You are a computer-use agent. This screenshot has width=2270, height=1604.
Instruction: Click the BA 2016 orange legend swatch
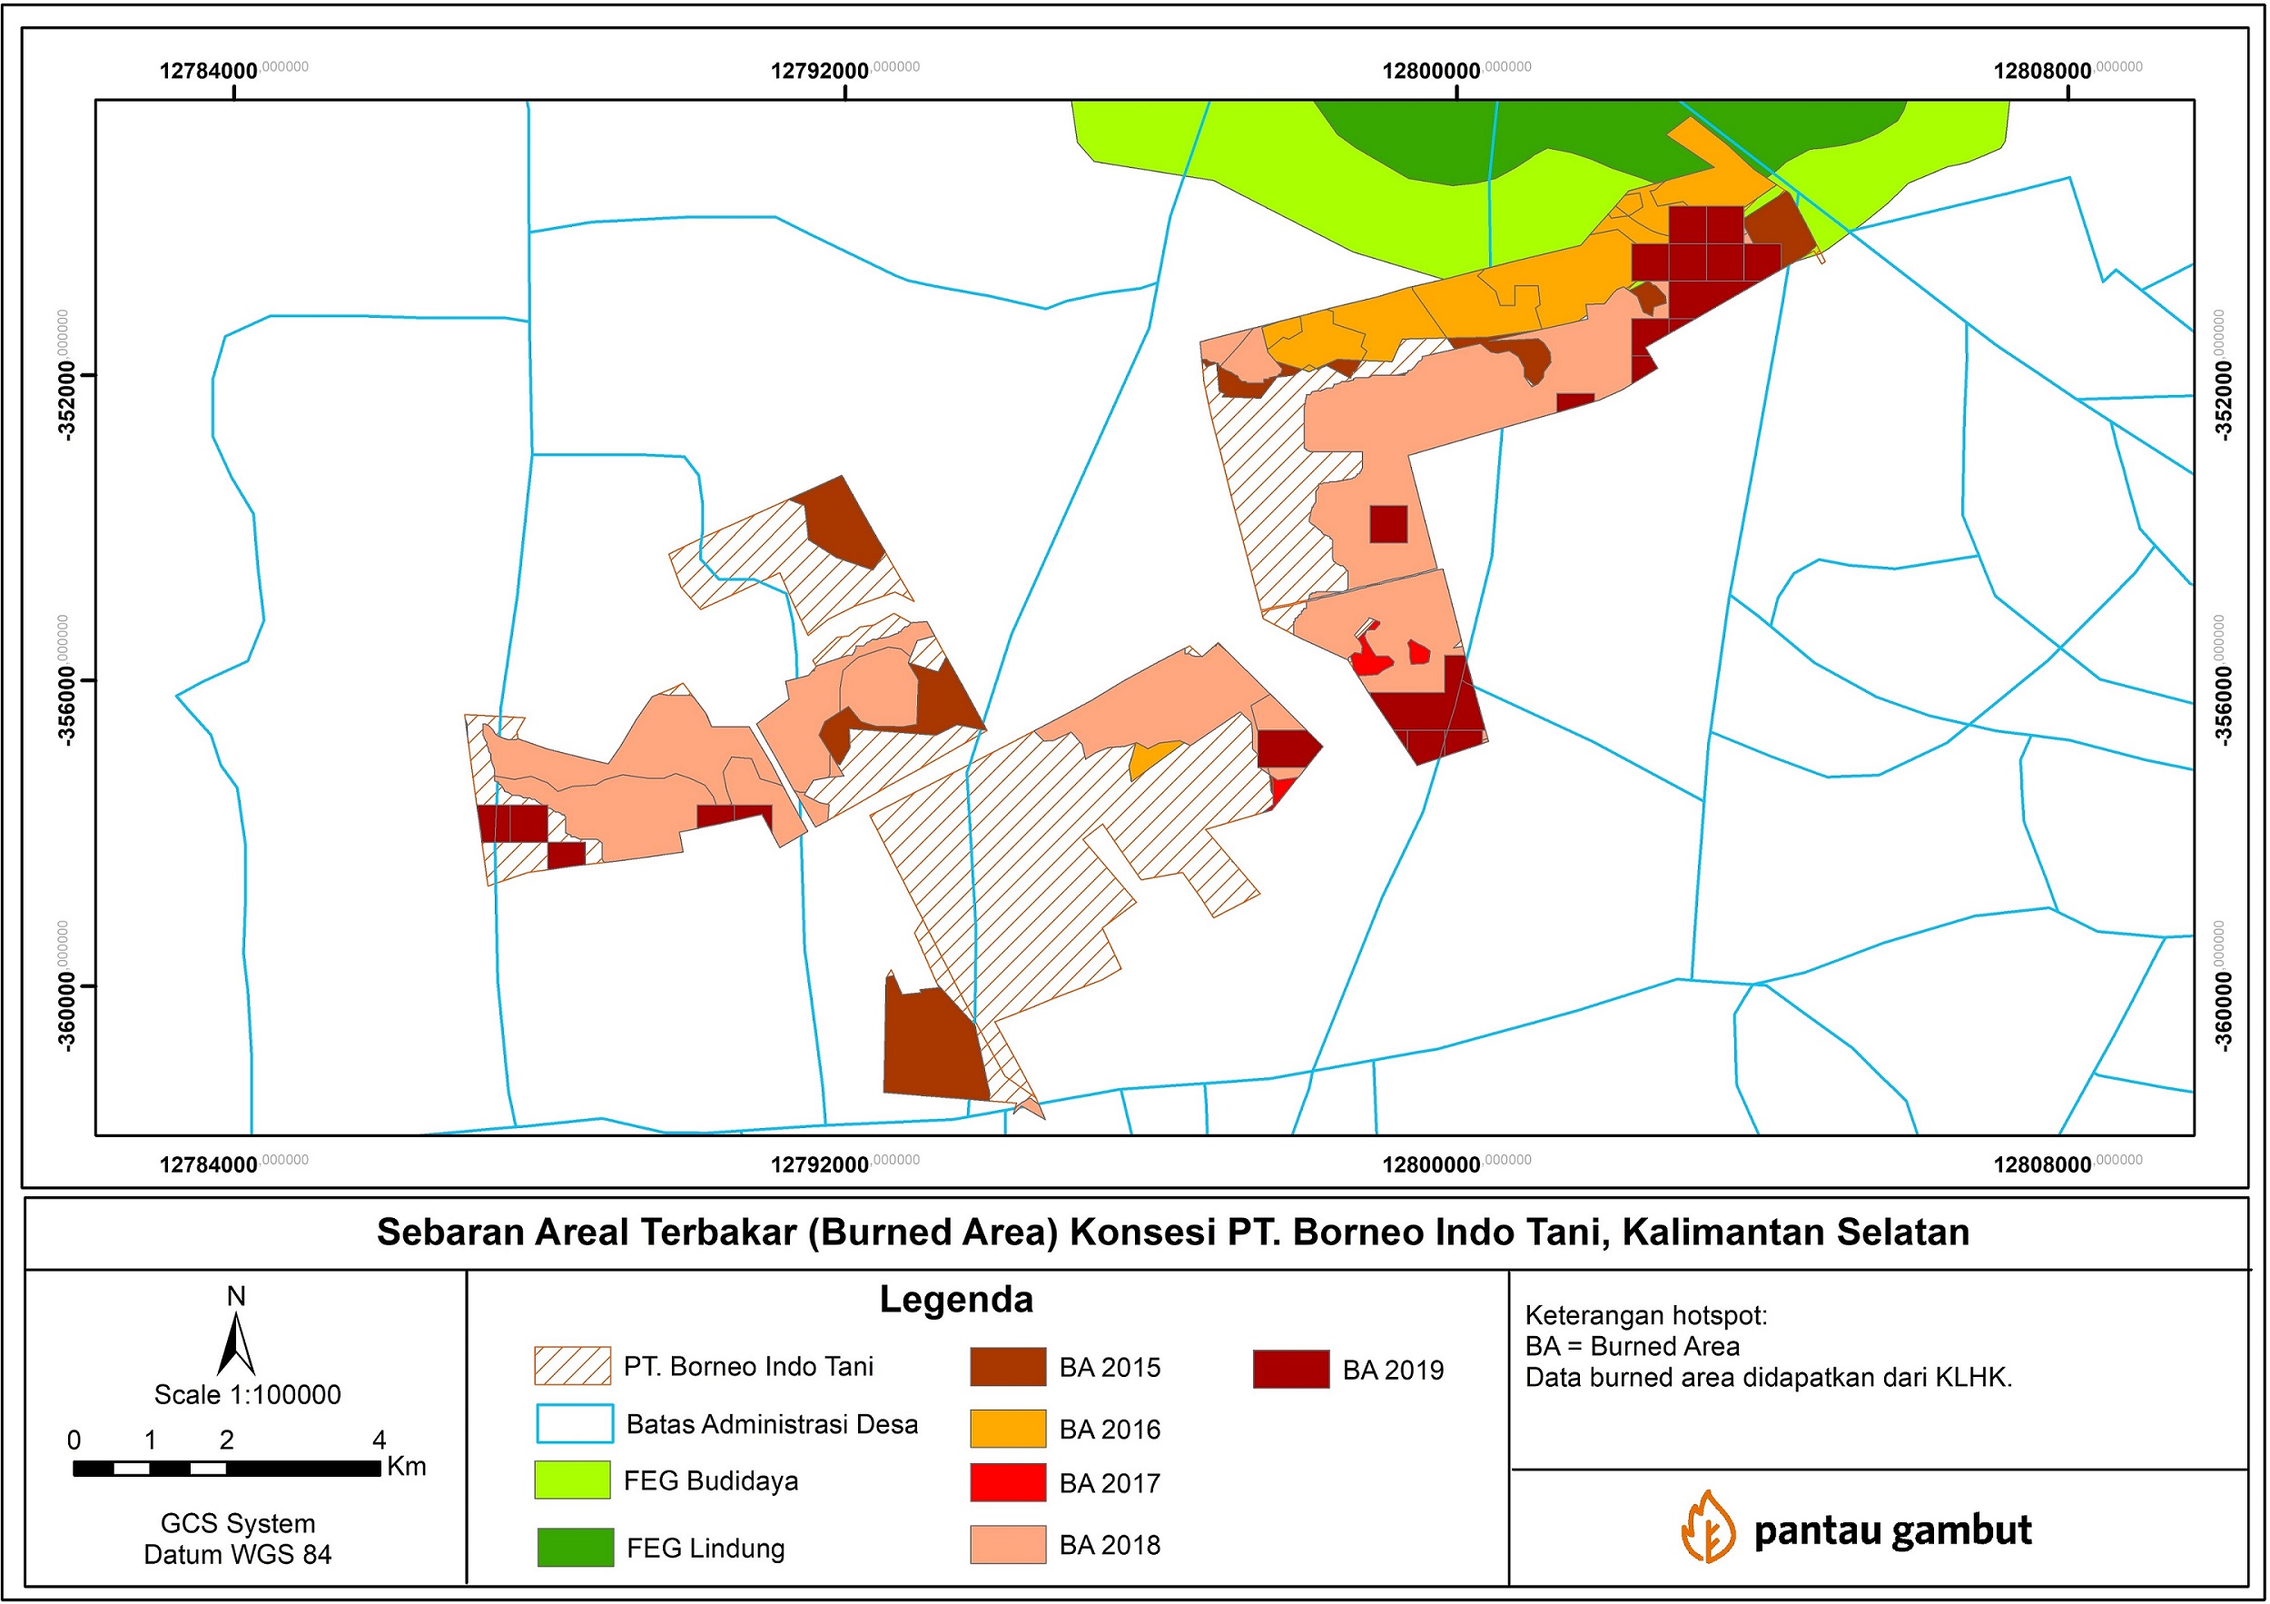pos(1008,1428)
